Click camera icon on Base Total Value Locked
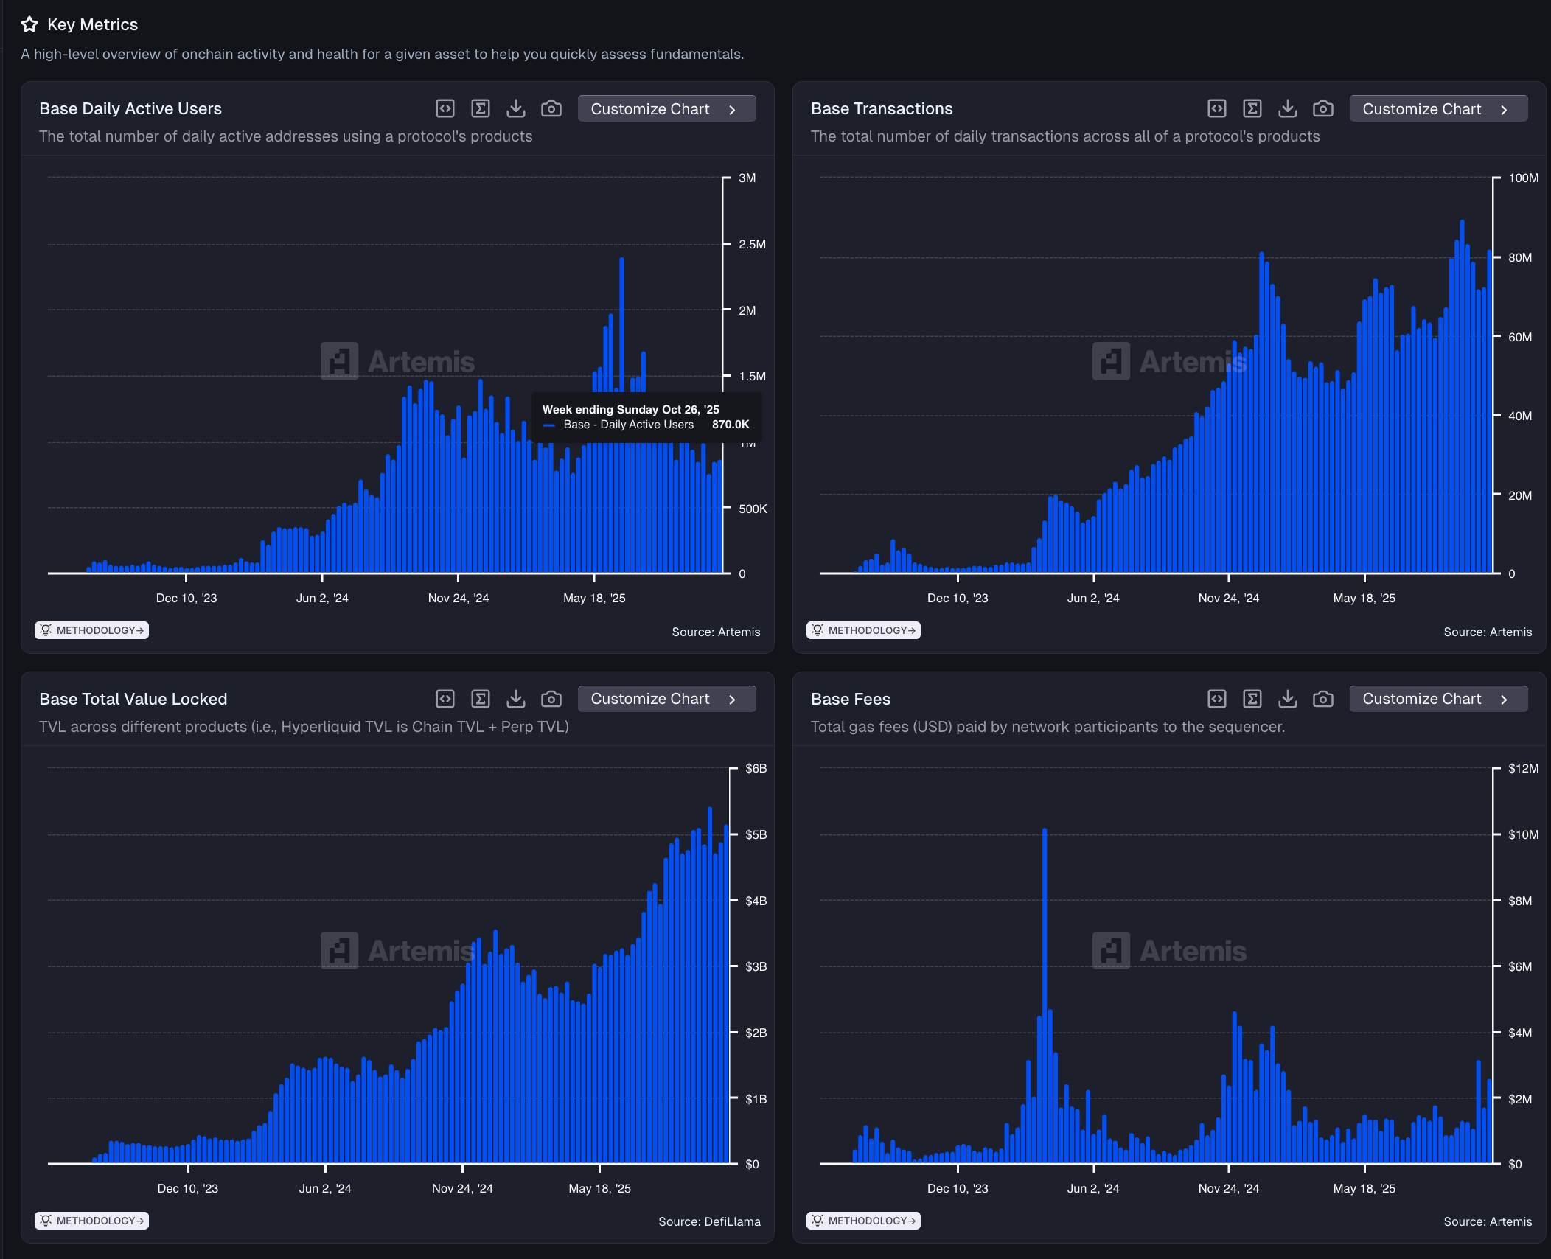This screenshot has width=1551, height=1259. tap(551, 699)
